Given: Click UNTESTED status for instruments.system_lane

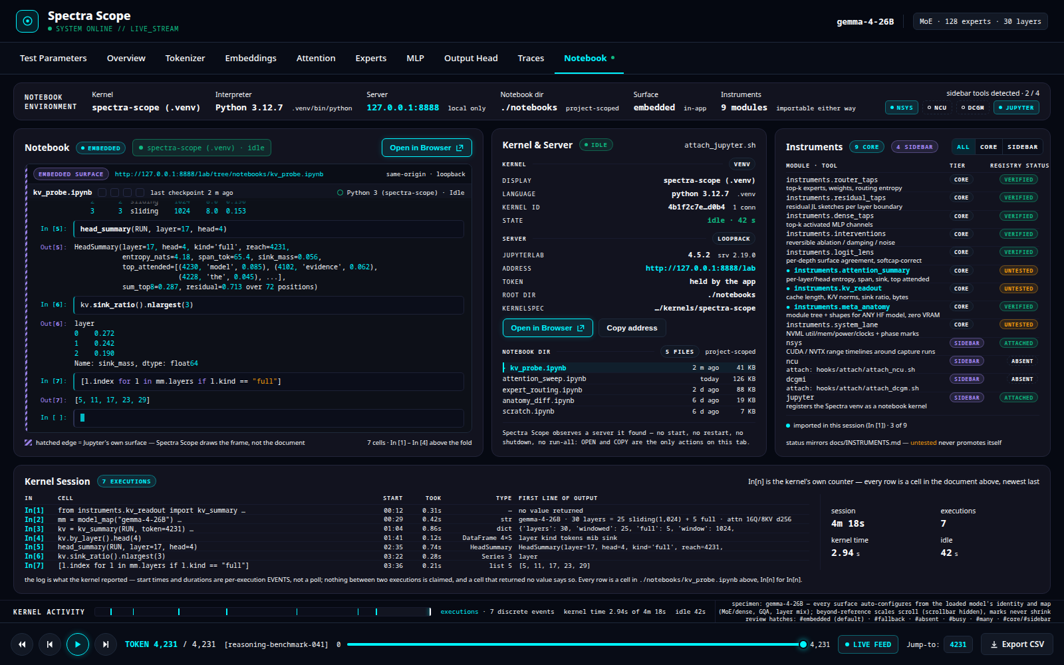Looking at the screenshot, I should click(1019, 325).
